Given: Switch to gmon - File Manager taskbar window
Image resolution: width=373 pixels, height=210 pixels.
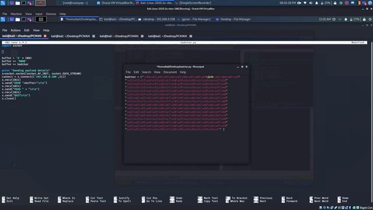Looking at the screenshot, I should tap(194, 19).
